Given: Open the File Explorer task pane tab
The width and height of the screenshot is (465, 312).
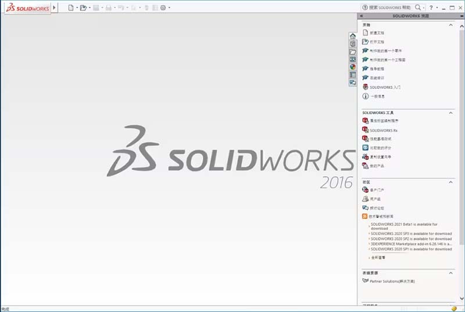Looking at the screenshot, I should (x=353, y=52).
